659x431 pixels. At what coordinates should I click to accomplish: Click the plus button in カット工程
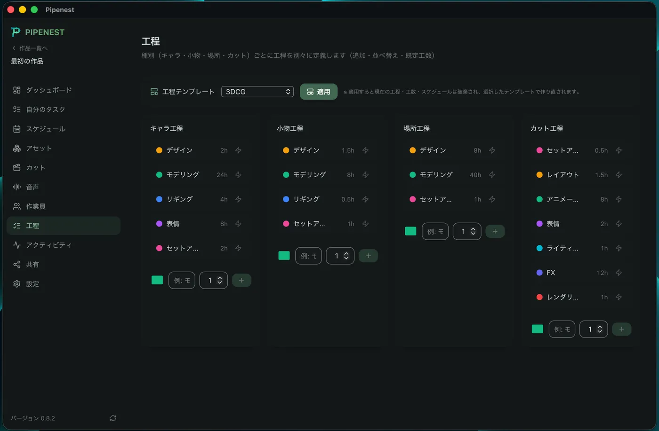click(x=622, y=329)
